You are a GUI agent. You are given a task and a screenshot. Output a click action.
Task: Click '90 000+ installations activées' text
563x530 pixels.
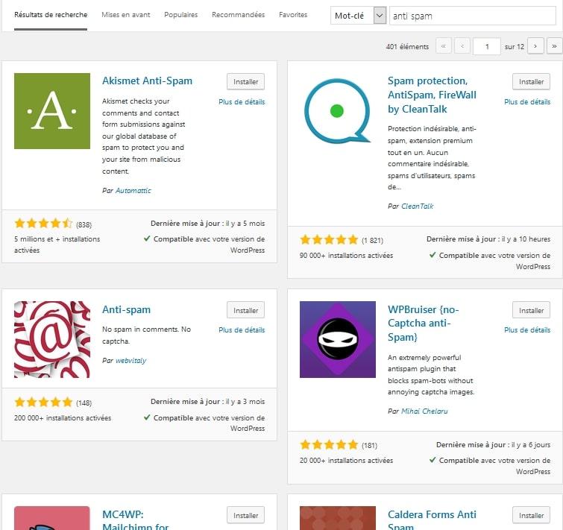[x=347, y=256]
